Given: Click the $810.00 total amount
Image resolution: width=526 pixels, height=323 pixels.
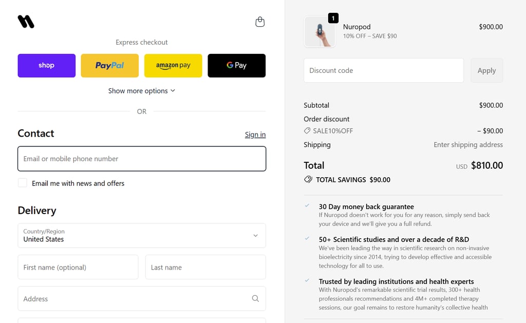Looking at the screenshot, I should tap(487, 165).
